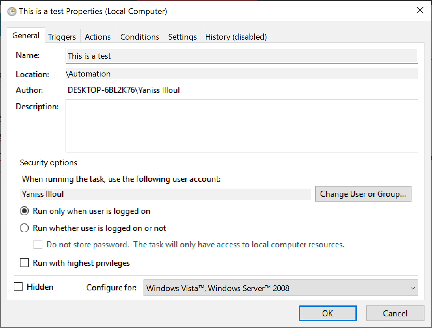432x328 pixels.
Task: Close the Properties dialog with X
Action: point(420,11)
